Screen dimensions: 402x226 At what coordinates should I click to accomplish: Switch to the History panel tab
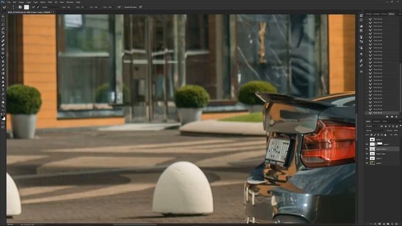coord(391,14)
